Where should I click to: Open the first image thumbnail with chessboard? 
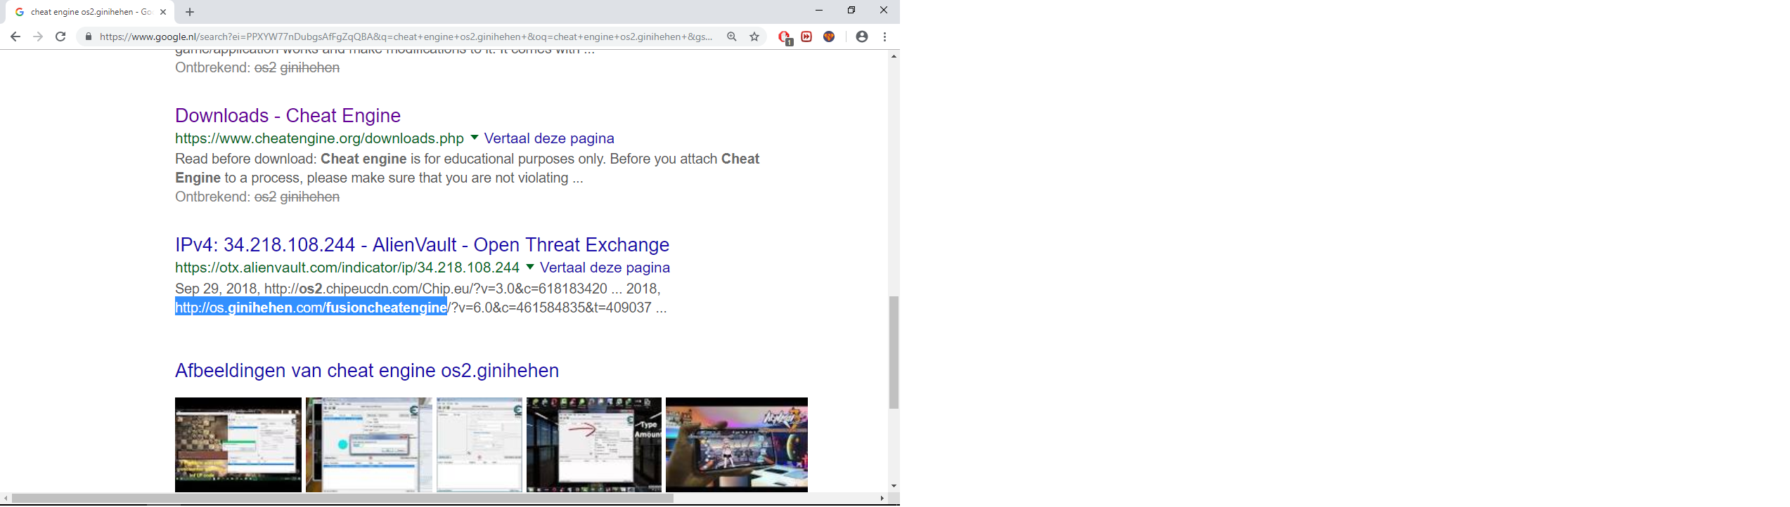(x=238, y=445)
